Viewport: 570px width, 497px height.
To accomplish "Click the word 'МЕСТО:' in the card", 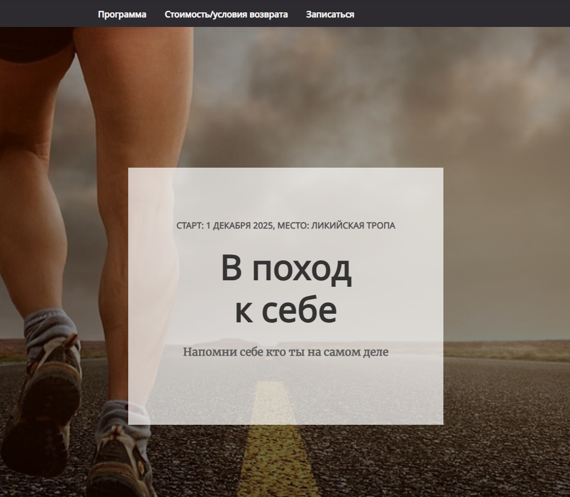I will [293, 226].
